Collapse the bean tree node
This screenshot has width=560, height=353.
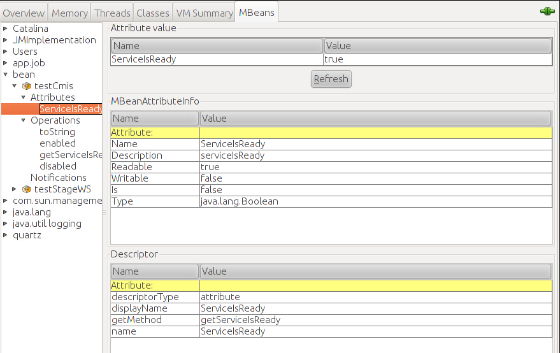coord(6,75)
